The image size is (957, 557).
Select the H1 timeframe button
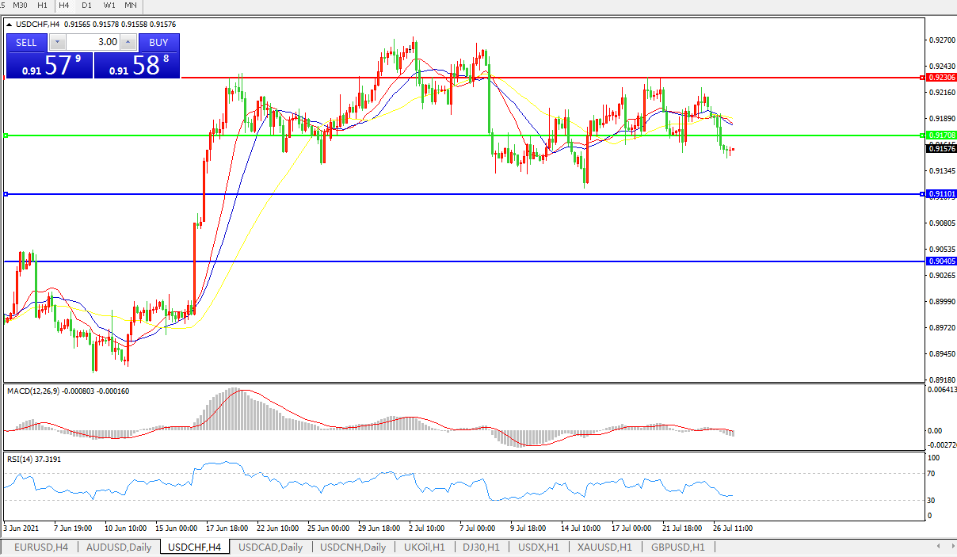tap(43, 5)
